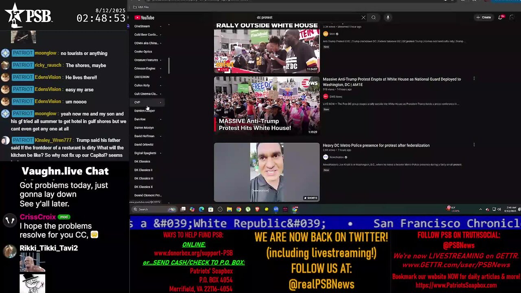This screenshot has width=521, height=293.
Task: Click the 'dc protest' search field
Action: pos(307,17)
